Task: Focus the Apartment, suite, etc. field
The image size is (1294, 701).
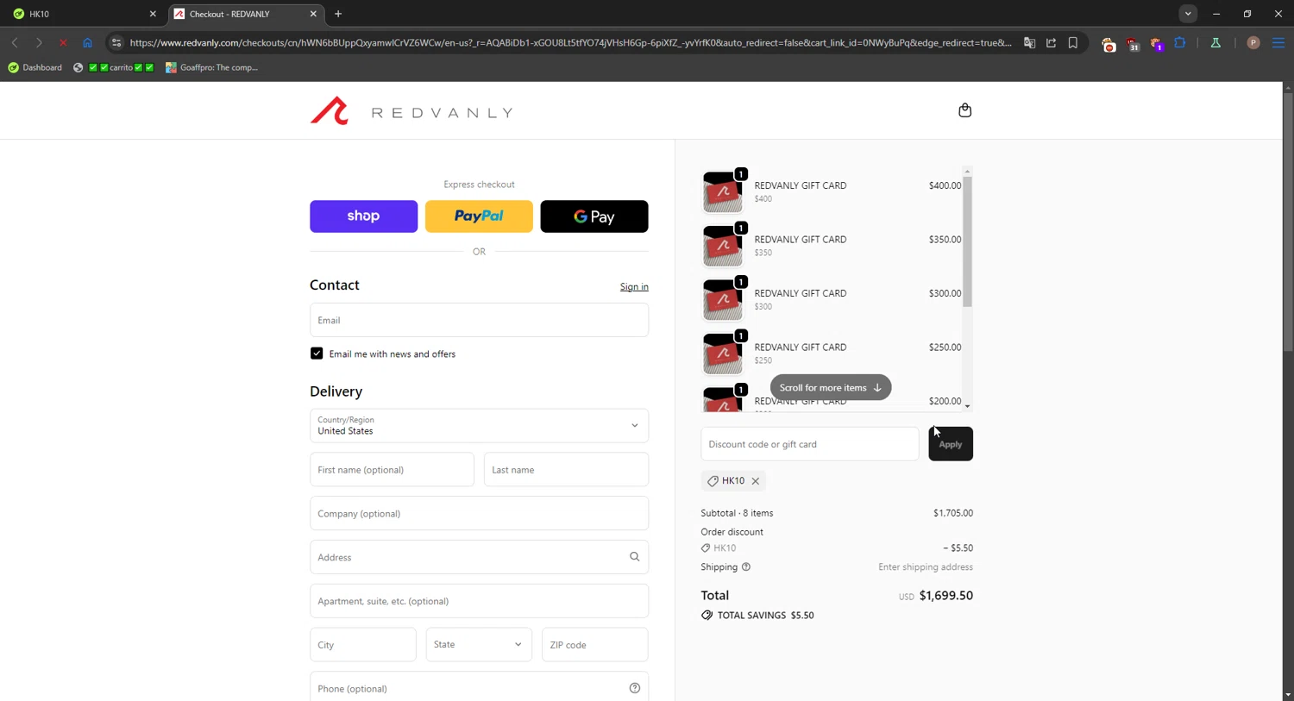Action: click(x=479, y=601)
